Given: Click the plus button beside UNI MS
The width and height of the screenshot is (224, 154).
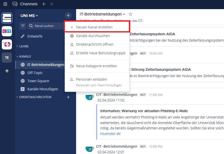Looking at the screenshot, I should pyautogui.click(x=68, y=15).
